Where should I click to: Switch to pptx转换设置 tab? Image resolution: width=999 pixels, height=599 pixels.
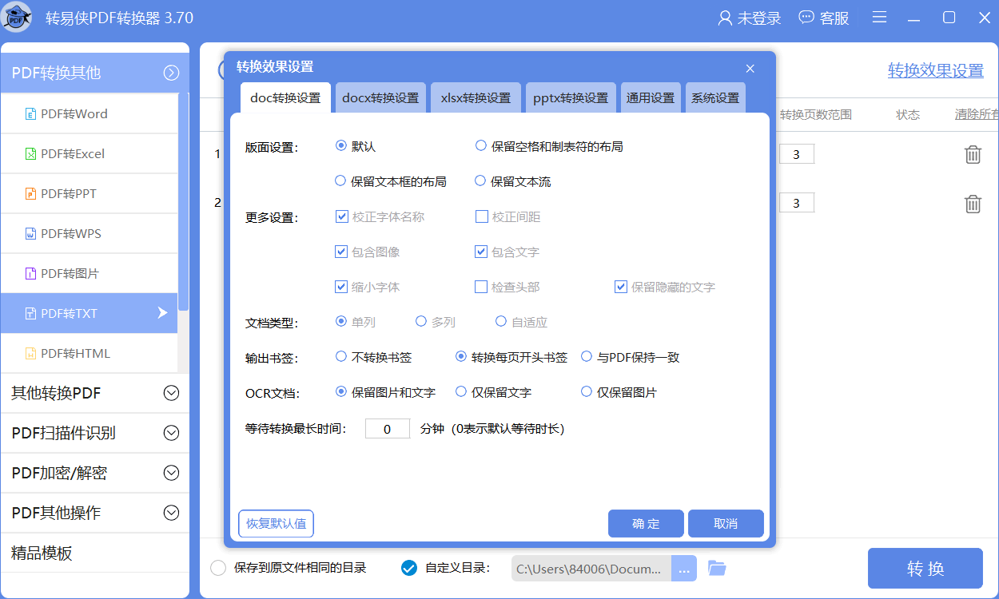pos(571,97)
